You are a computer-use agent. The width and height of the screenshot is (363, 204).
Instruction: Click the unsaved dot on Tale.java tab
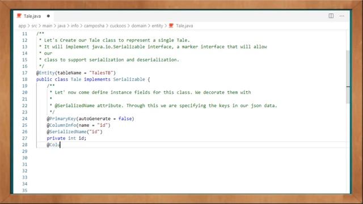click(x=48, y=16)
